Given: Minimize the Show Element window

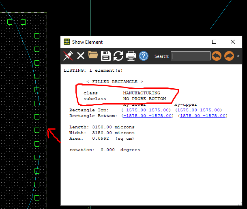Looking at the screenshot, I should pyautogui.click(x=196, y=42).
